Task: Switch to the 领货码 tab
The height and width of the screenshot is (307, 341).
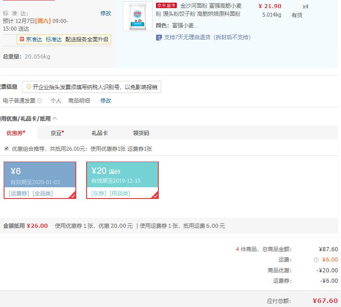Action: [x=141, y=133]
